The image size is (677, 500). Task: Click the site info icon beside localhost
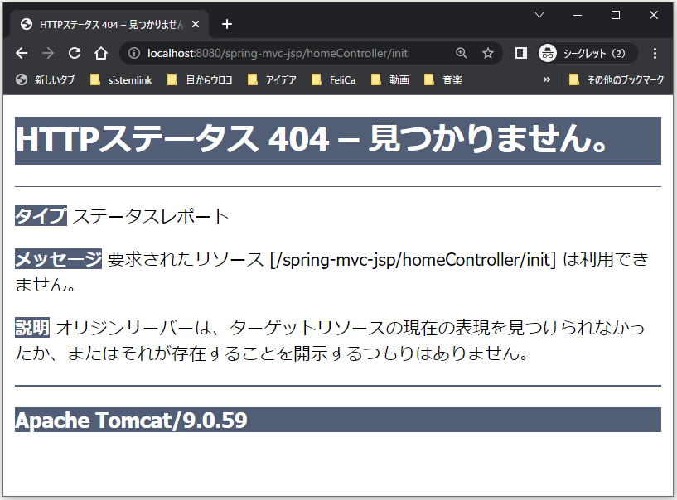pos(133,52)
